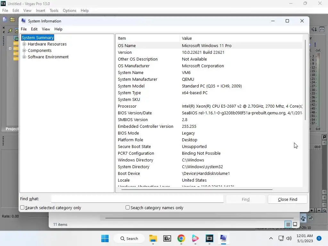Screen dimensions: 328x246
Task: Switch Explorer to large thumbnails view
Action: click(x=295, y=224)
